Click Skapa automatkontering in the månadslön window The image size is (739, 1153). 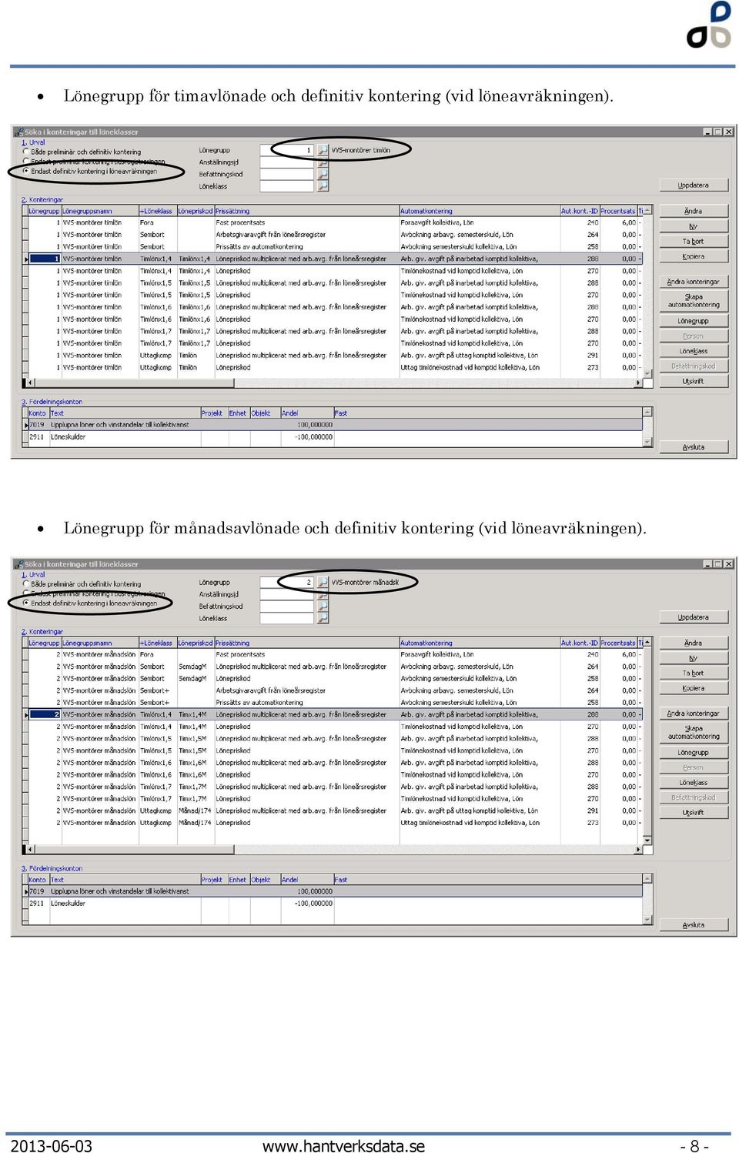pos(694,733)
